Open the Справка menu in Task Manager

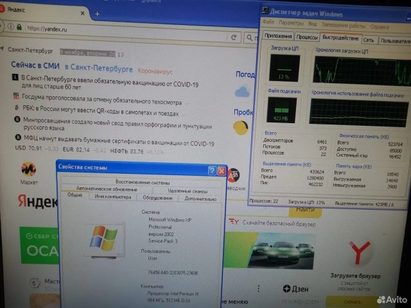(x=380, y=27)
